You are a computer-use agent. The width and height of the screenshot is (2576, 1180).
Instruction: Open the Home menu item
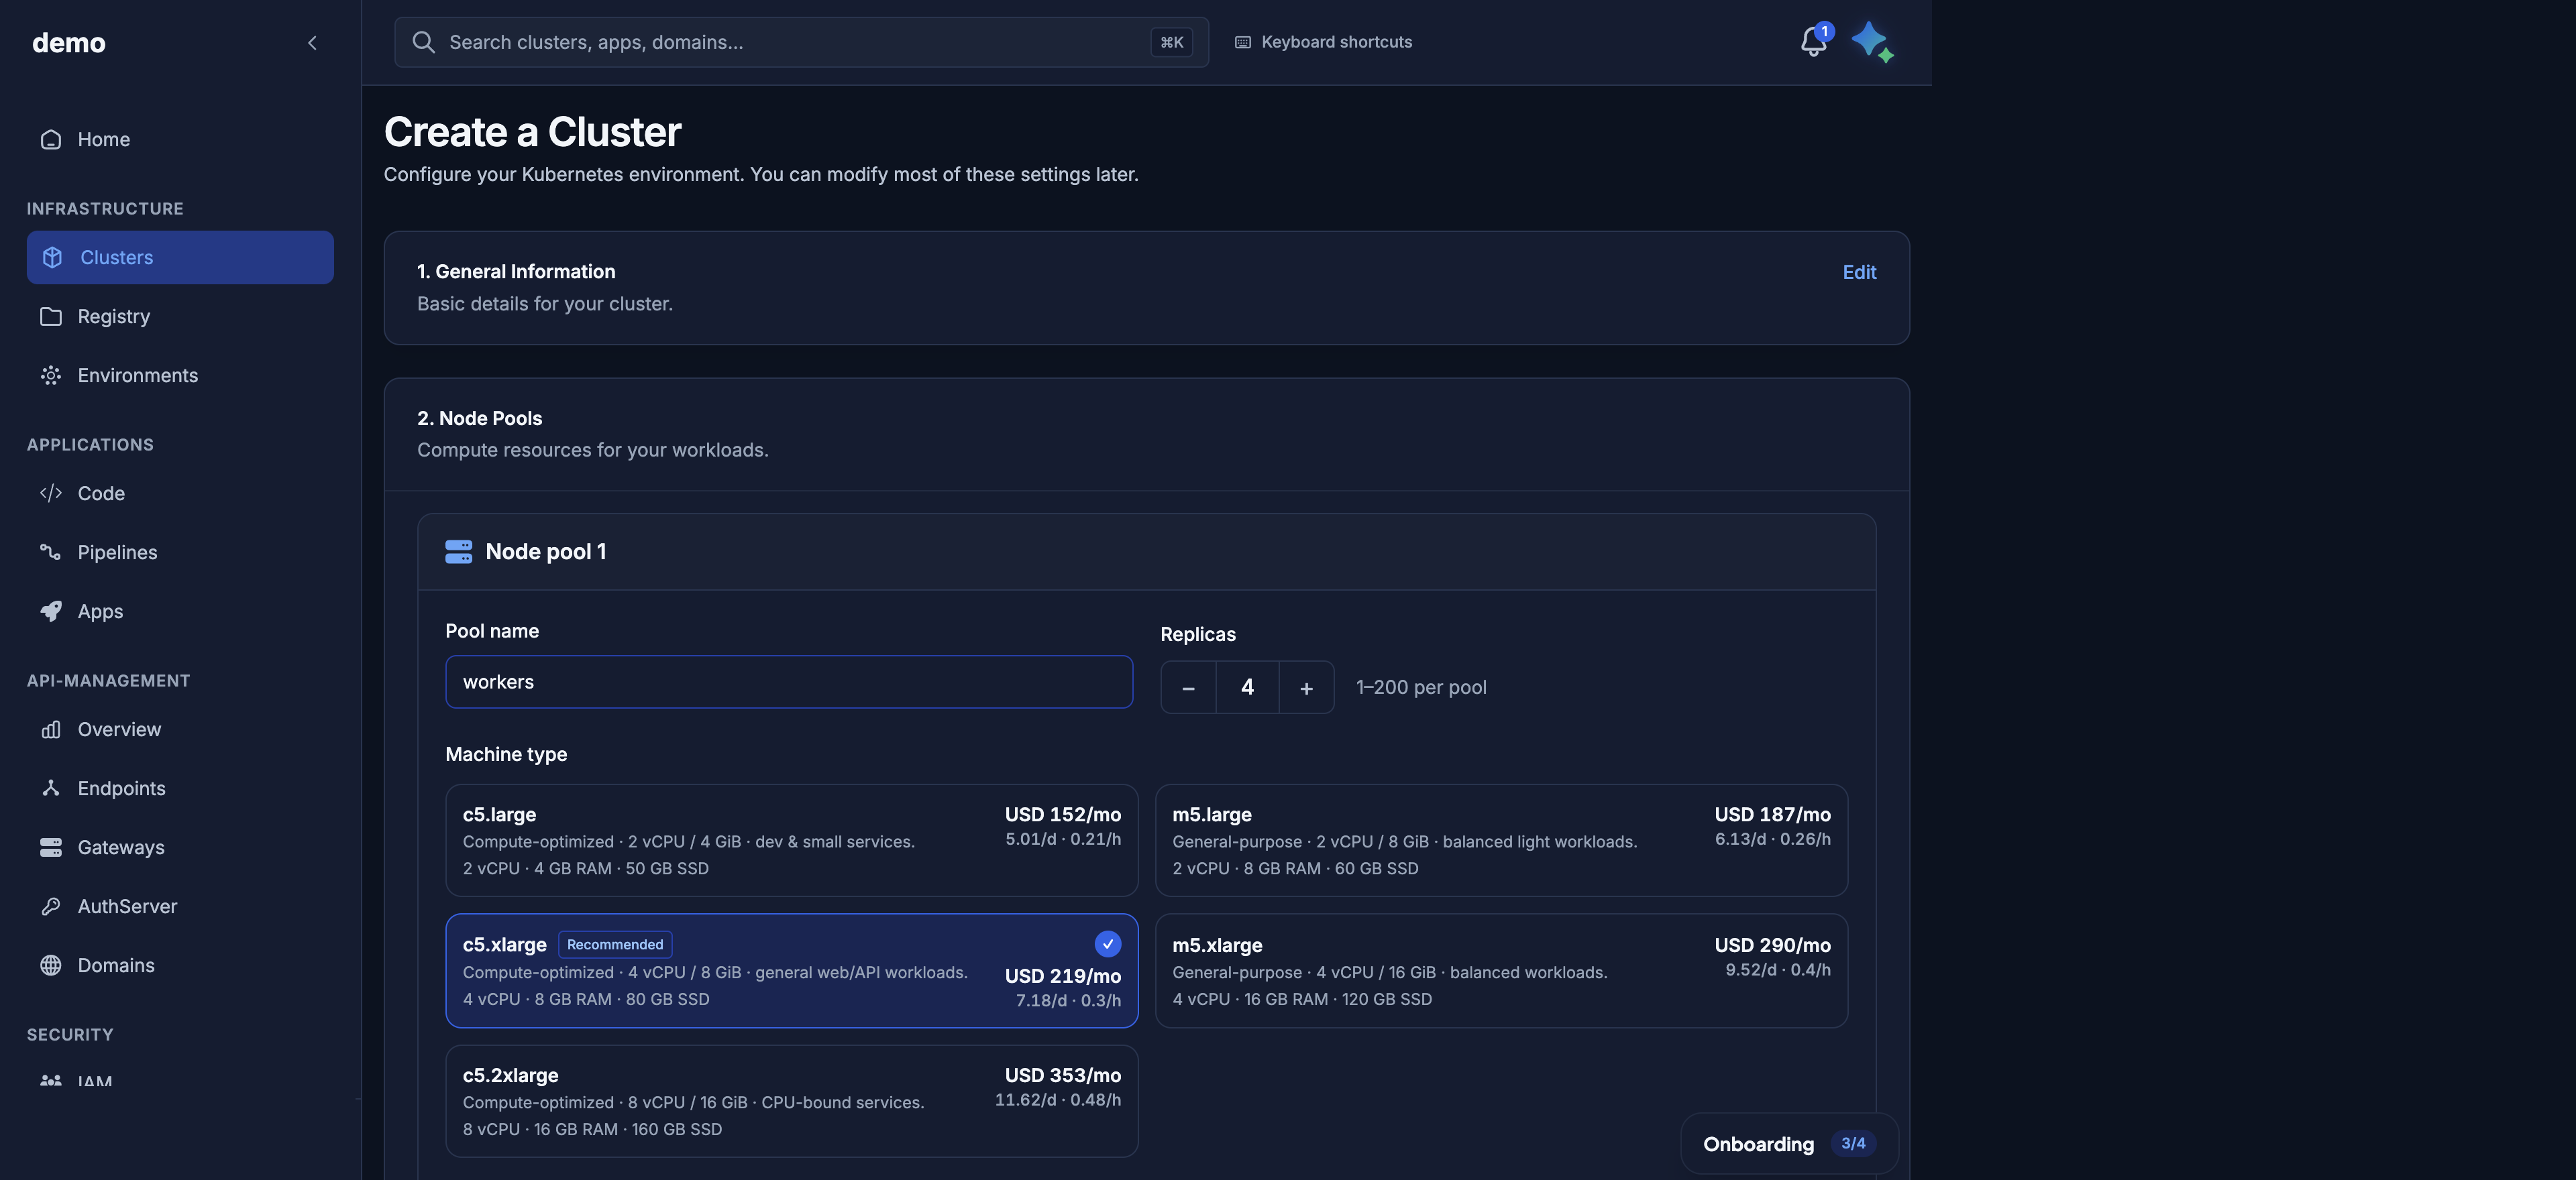pos(180,140)
